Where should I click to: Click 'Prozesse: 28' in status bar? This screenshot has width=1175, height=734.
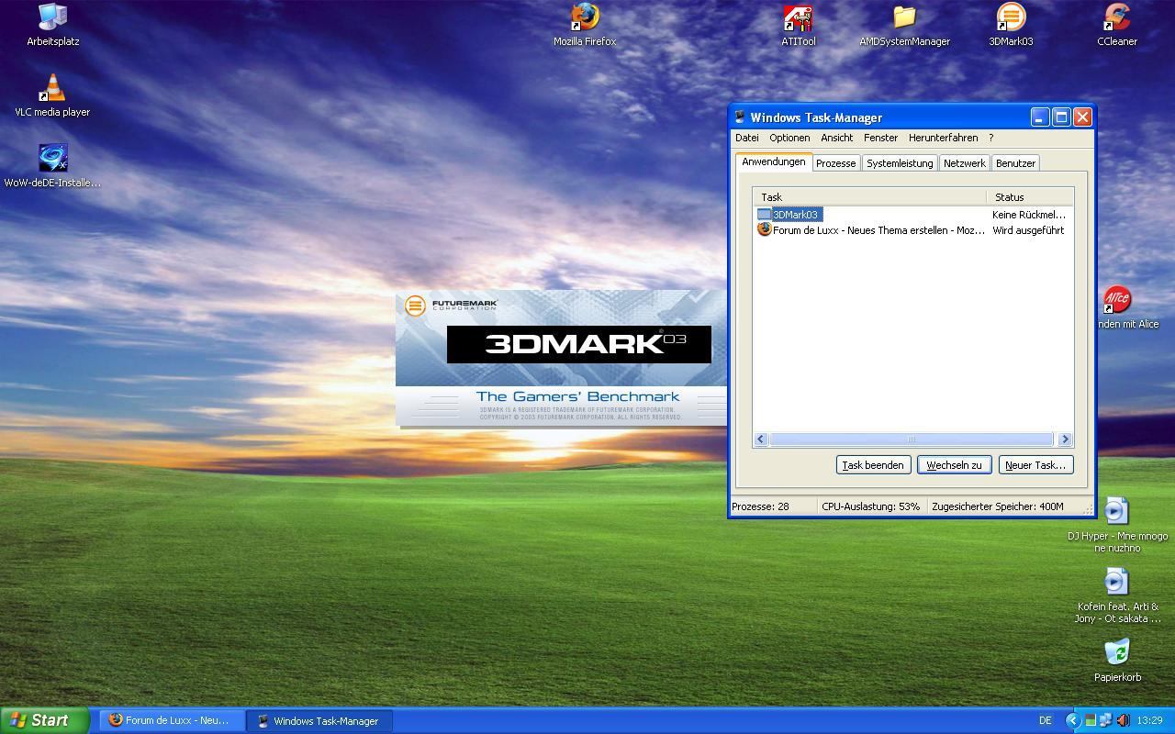(760, 506)
